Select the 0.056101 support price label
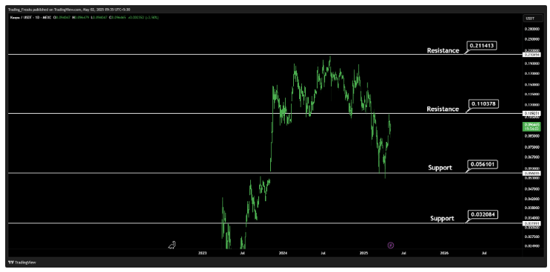This screenshot has height=272, width=550. [483, 164]
